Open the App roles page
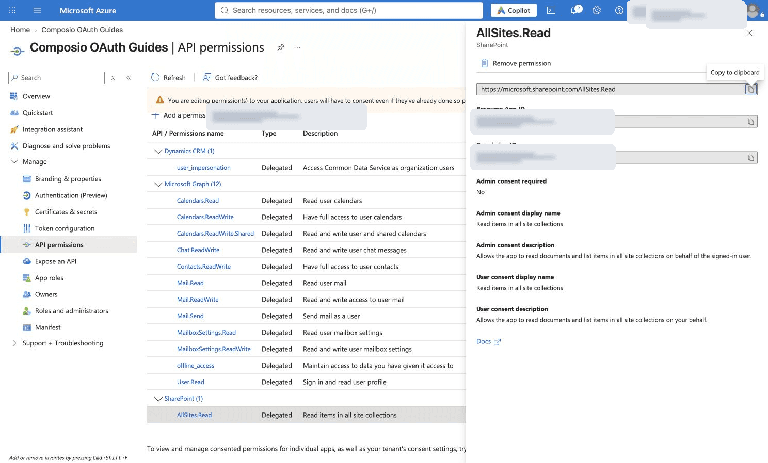The height and width of the screenshot is (463, 768). [49, 278]
